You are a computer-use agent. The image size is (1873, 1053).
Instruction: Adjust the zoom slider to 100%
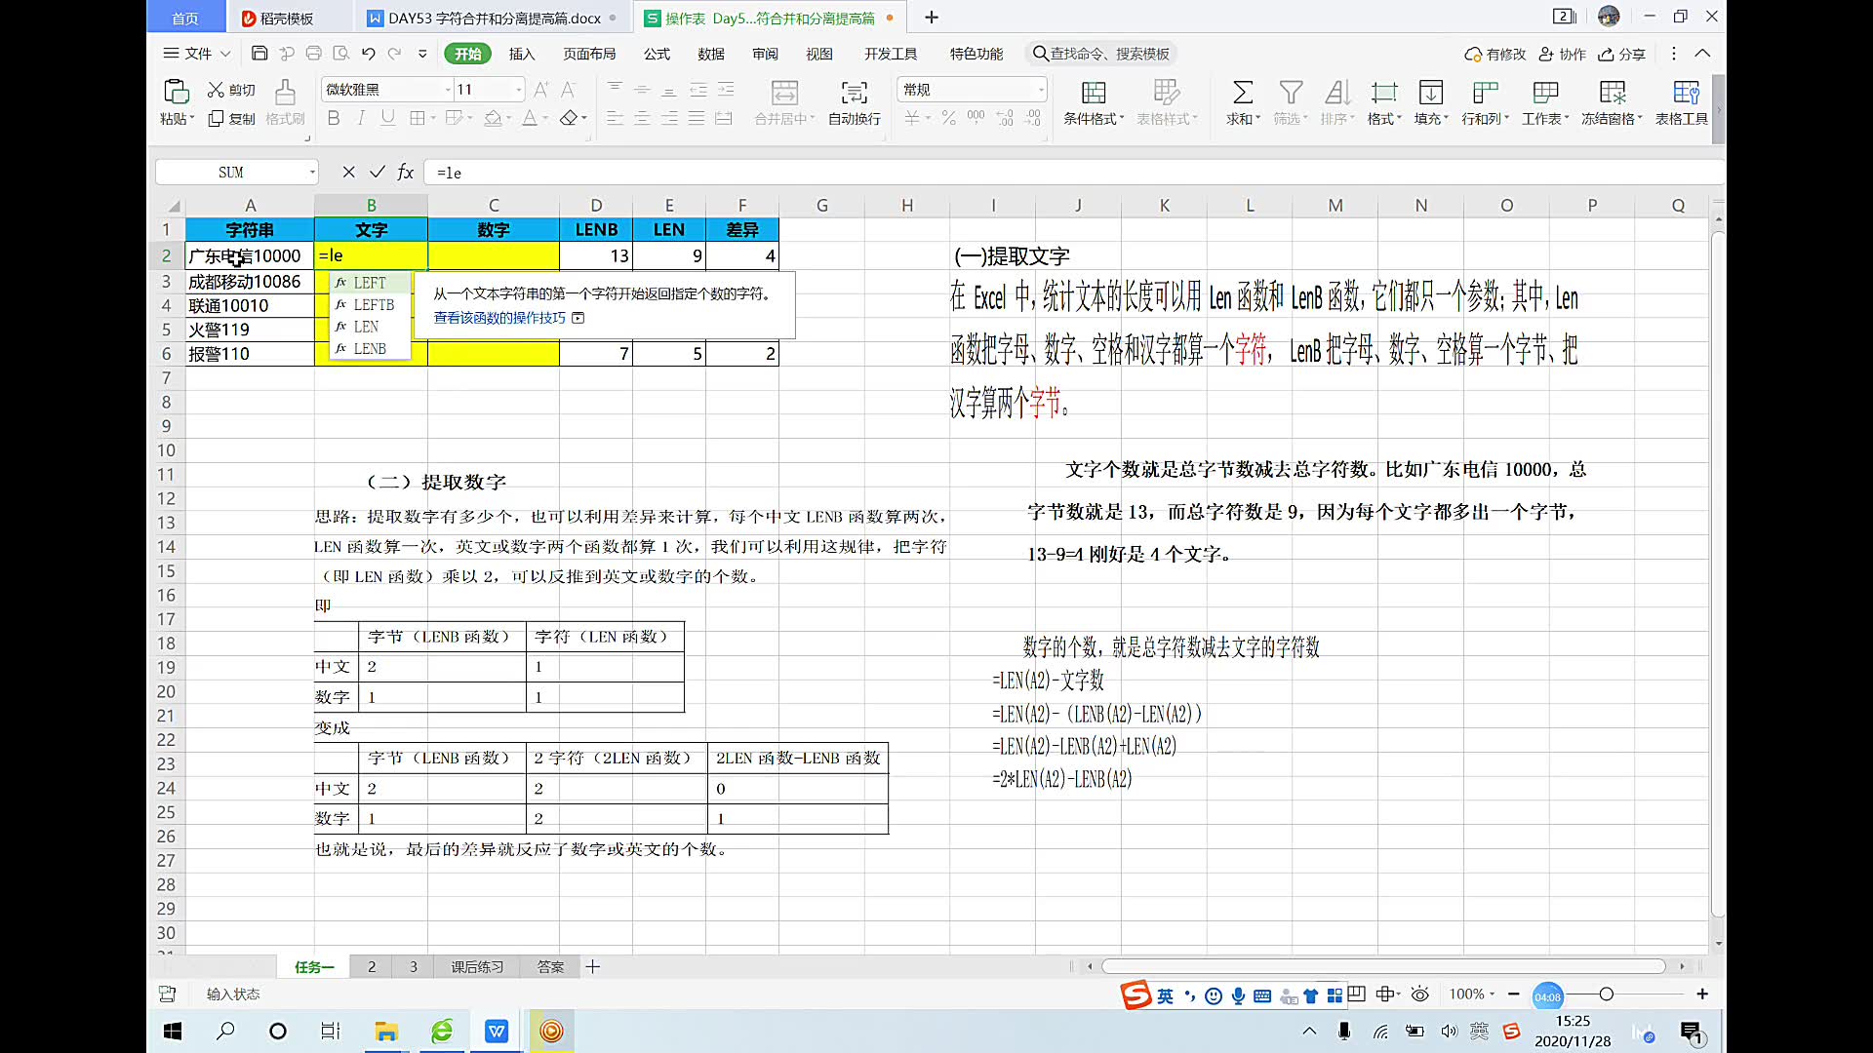1606,994
